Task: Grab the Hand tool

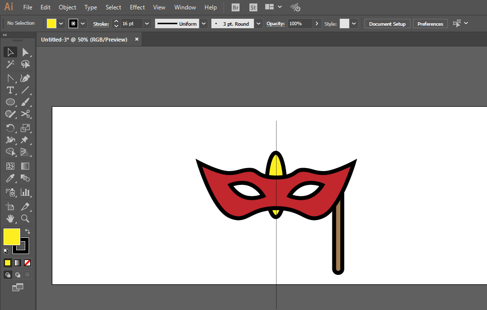Action: point(10,219)
